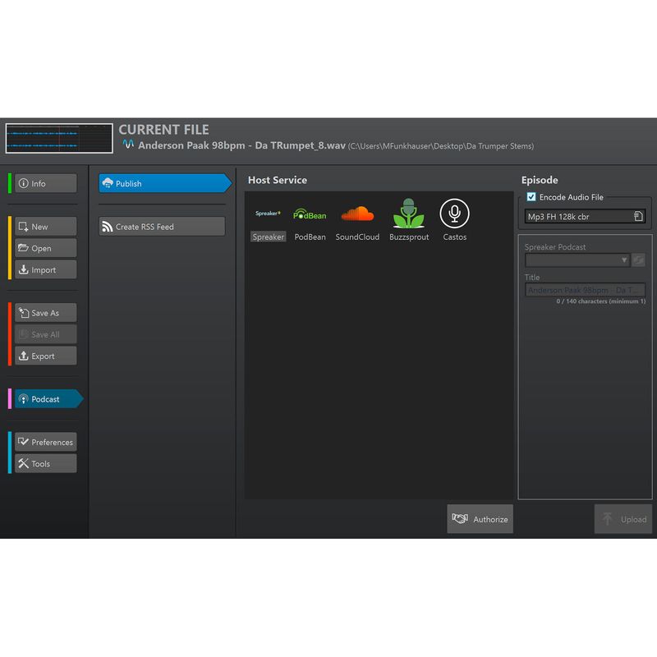Select the Buzzsprout host icon
Viewport: 657px width, 657px height.
click(408, 214)
